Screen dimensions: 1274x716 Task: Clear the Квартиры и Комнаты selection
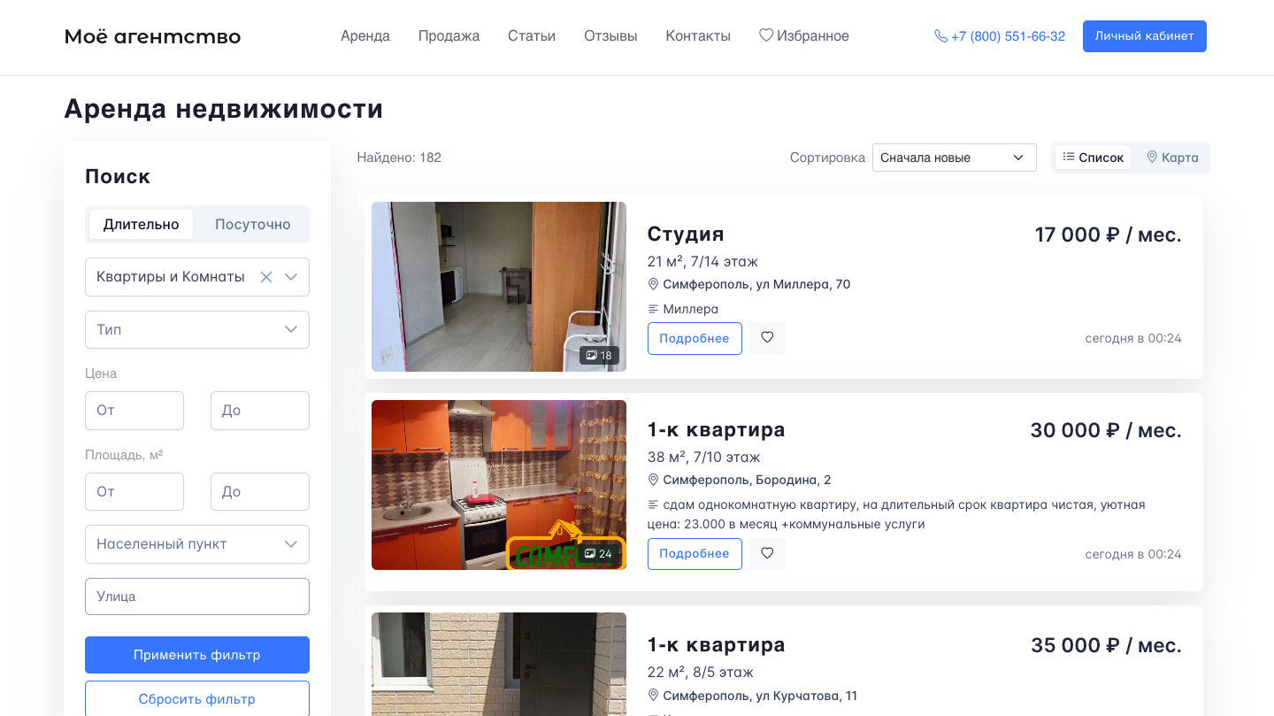[265, 277]
